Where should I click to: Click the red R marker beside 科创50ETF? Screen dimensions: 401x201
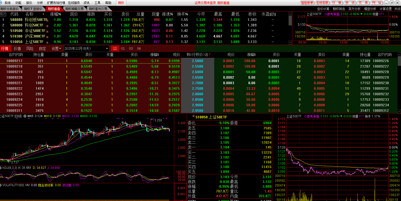pos(47,26)
